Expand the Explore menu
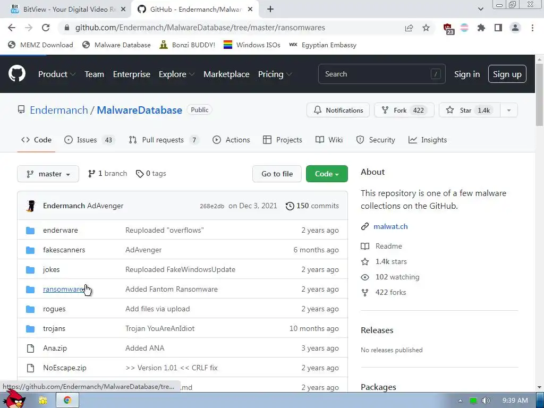The width and height of the screenshot is (544, 408). click(176, 74)
